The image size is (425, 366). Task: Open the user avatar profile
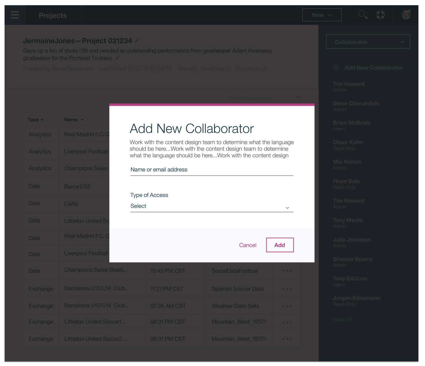pyautogui.click(x=406, y=15)
